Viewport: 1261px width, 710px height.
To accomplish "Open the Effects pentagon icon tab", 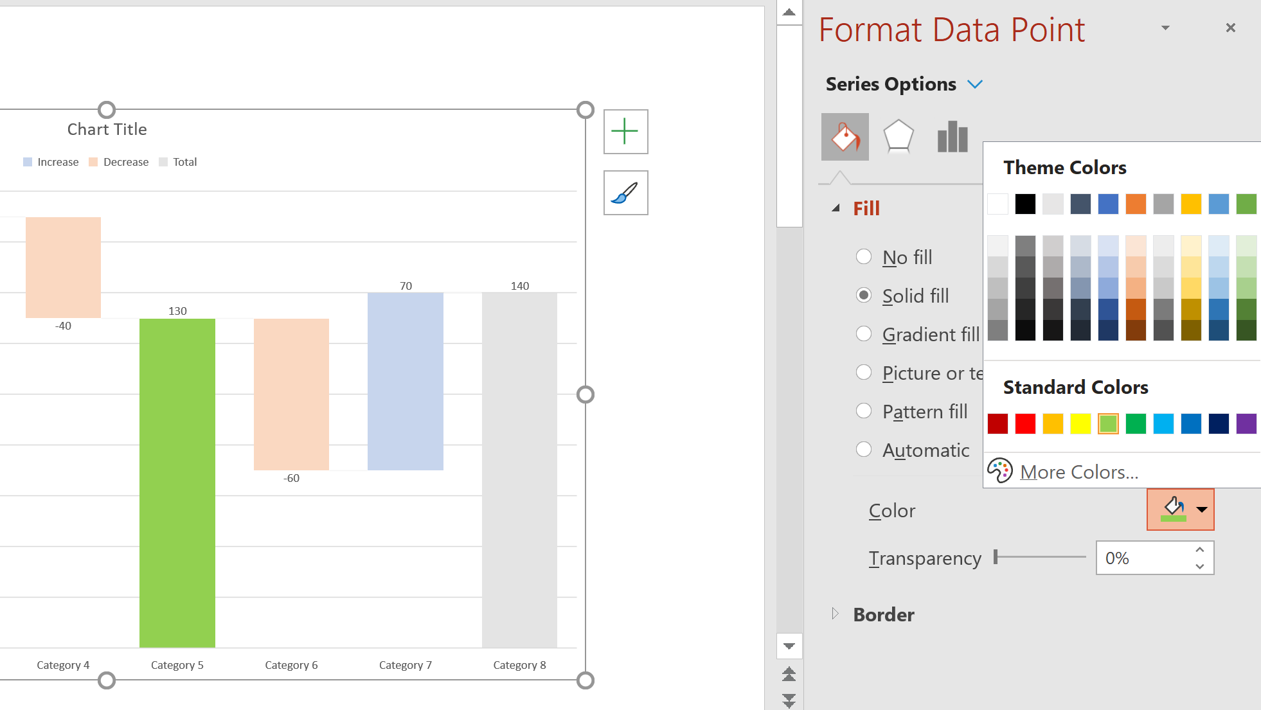I will pos(898,137).
